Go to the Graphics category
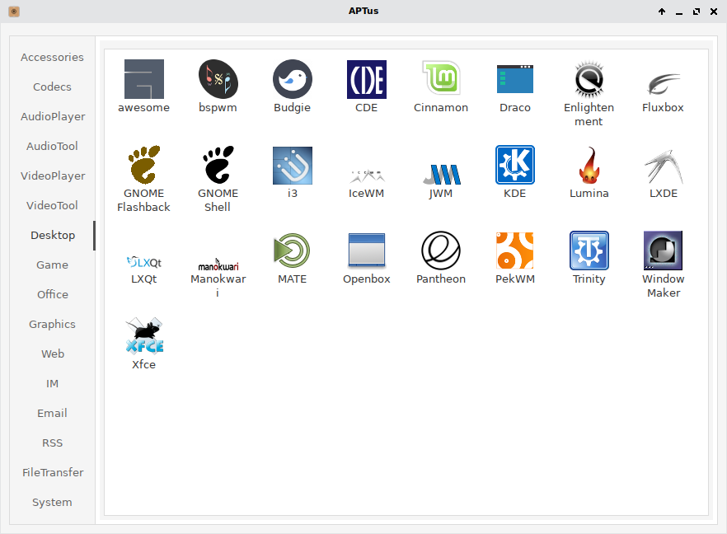The height and width of the screenshot is (534, 727). coord(53,324)
